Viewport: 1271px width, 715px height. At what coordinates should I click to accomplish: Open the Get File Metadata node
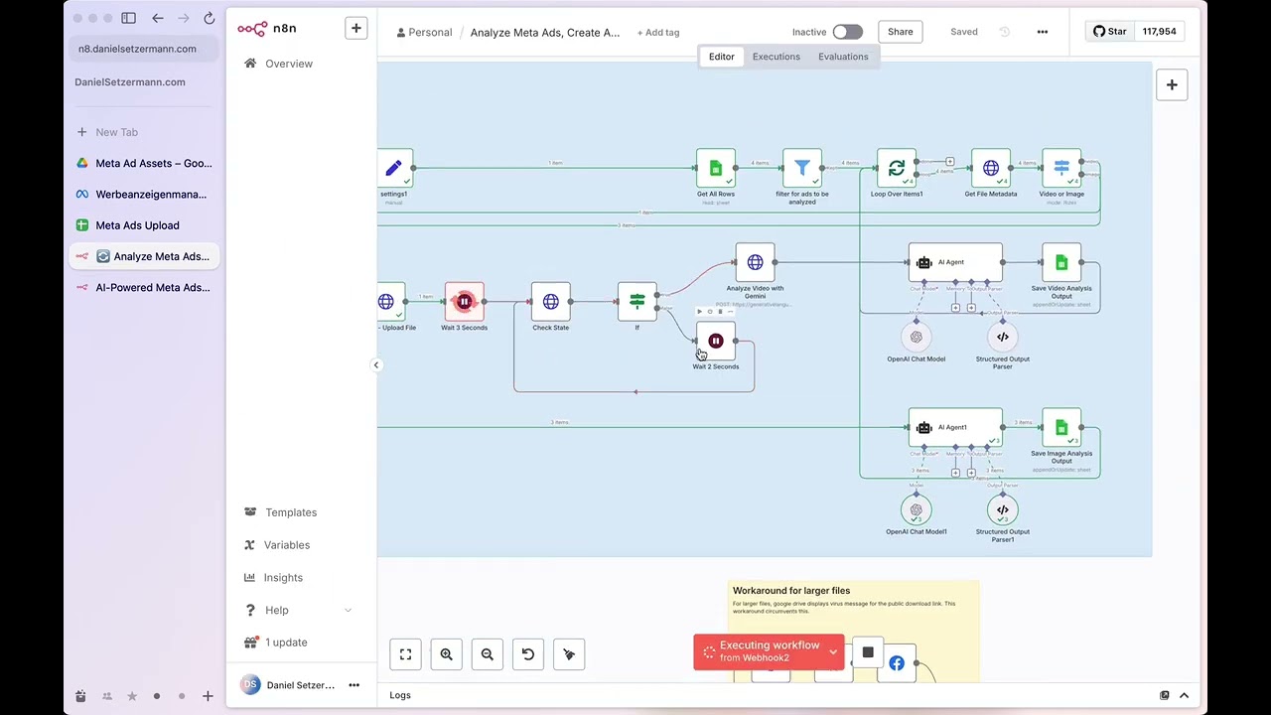pos(990,168)
